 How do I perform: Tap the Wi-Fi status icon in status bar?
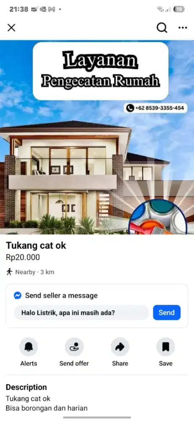coord(161,9)
